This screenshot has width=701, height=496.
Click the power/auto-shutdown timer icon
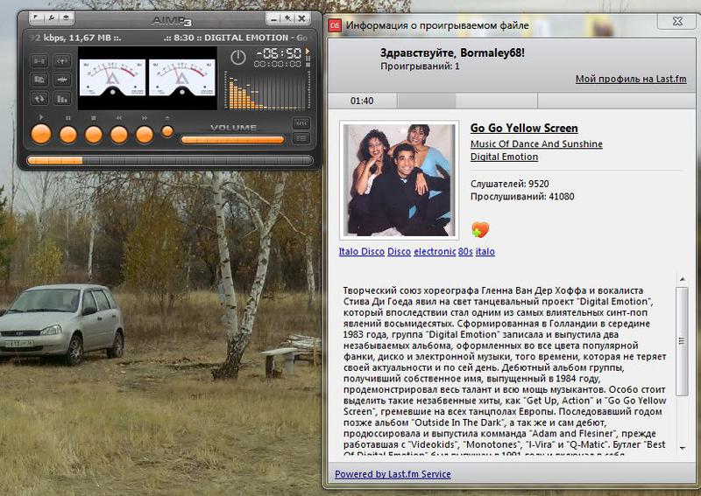(x=237, y=58)
